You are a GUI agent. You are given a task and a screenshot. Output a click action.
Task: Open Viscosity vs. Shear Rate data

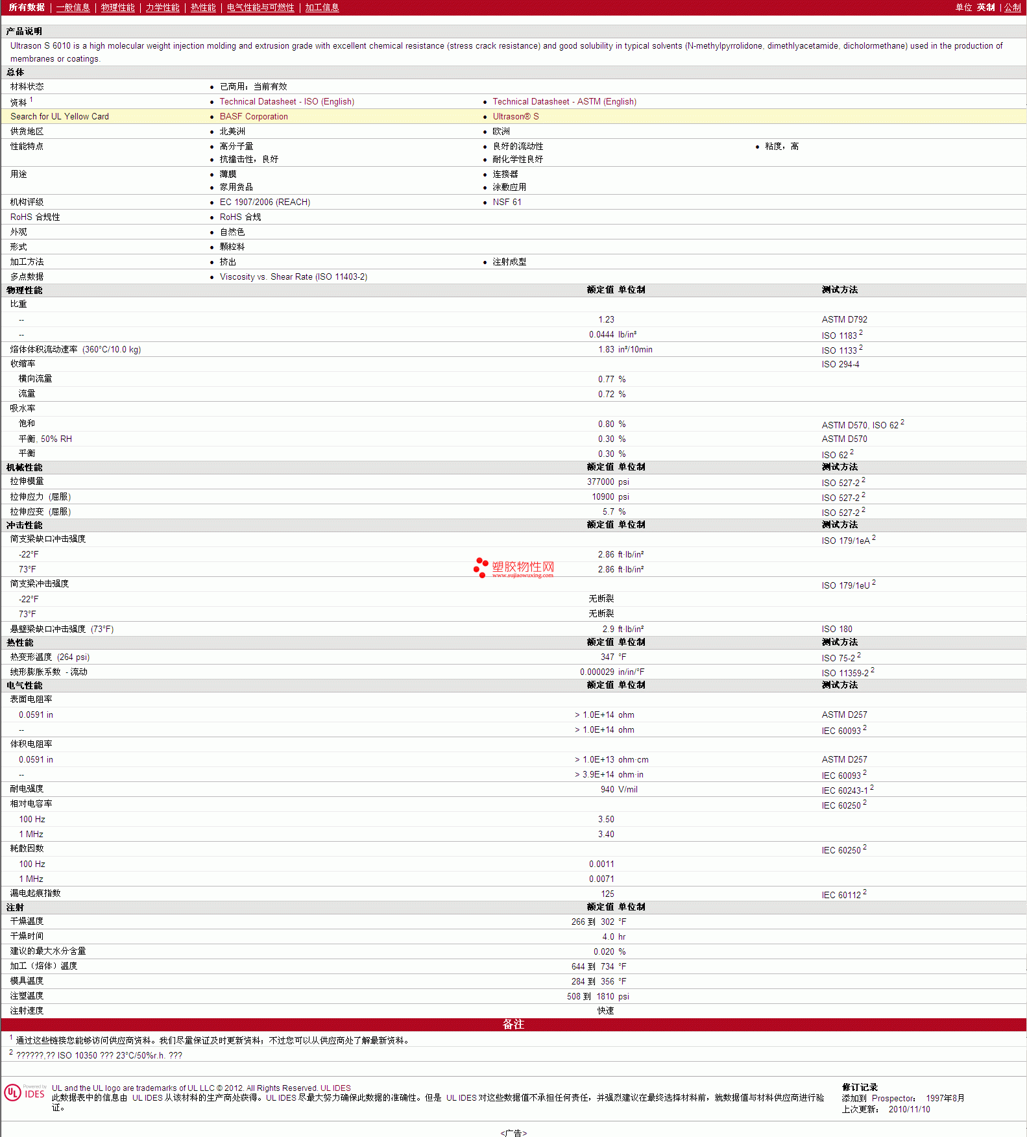(293, 277)
